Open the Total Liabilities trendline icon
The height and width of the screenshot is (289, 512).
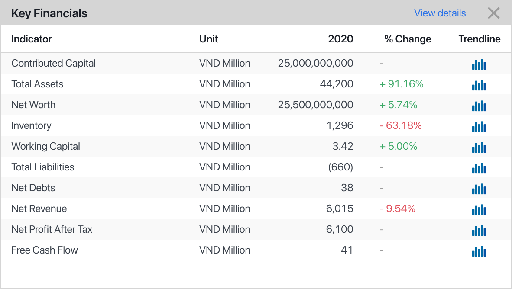click(479, 168)
